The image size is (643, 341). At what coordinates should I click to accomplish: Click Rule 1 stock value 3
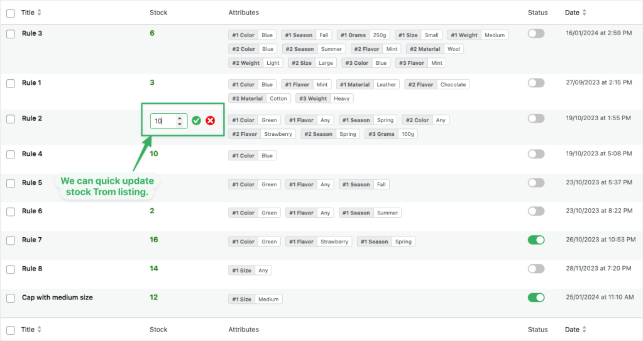[152, 82]
